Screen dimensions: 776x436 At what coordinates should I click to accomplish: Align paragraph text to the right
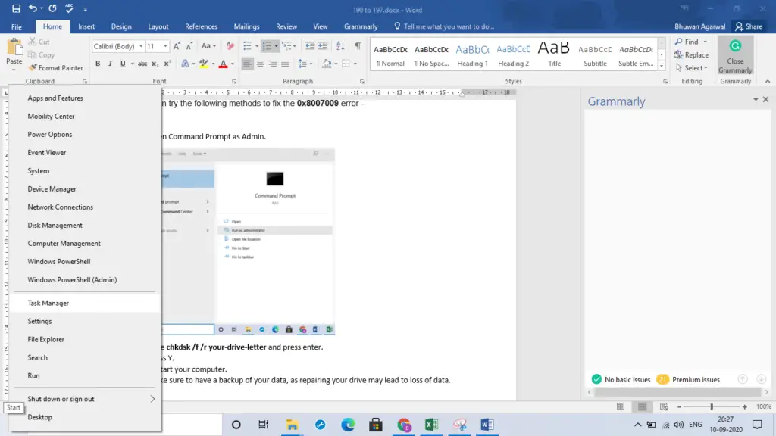(272, 64)
